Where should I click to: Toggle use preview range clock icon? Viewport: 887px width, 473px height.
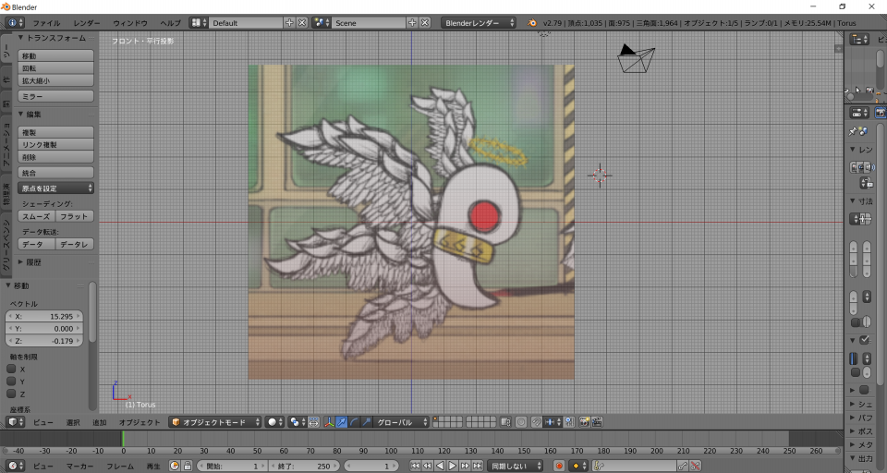click(175, 466)
